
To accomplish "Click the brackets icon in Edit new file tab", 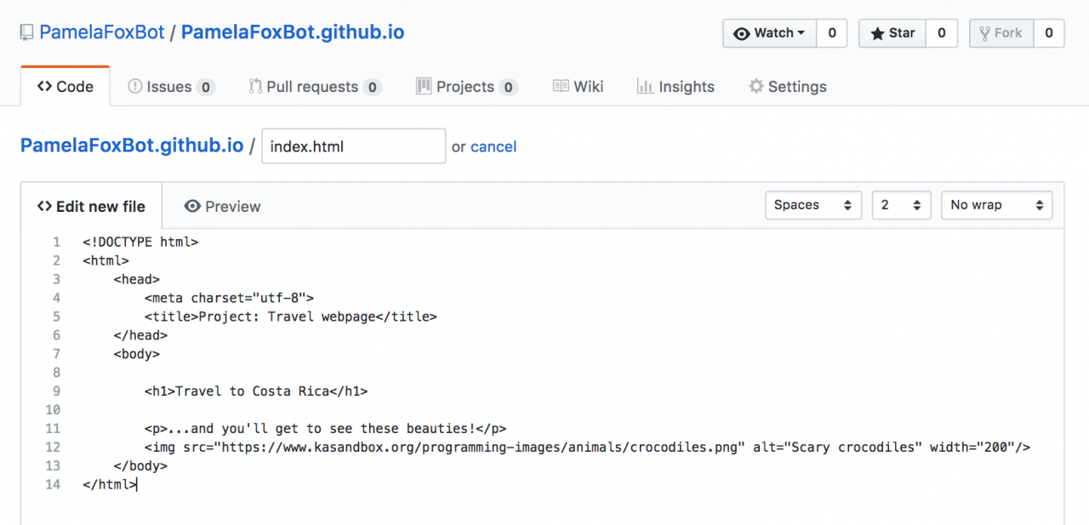I will (x=45, y=206).
